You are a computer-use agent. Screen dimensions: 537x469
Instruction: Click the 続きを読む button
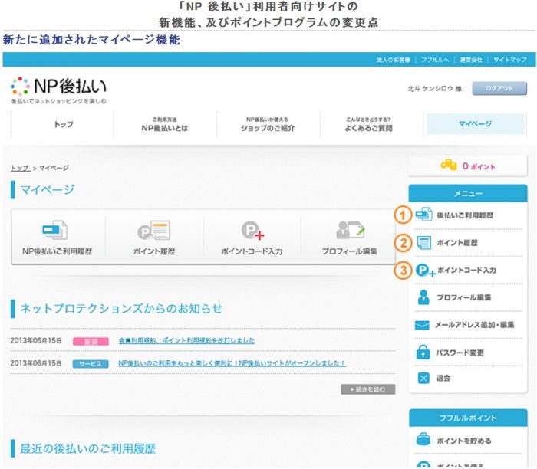[x=367, y=389]
